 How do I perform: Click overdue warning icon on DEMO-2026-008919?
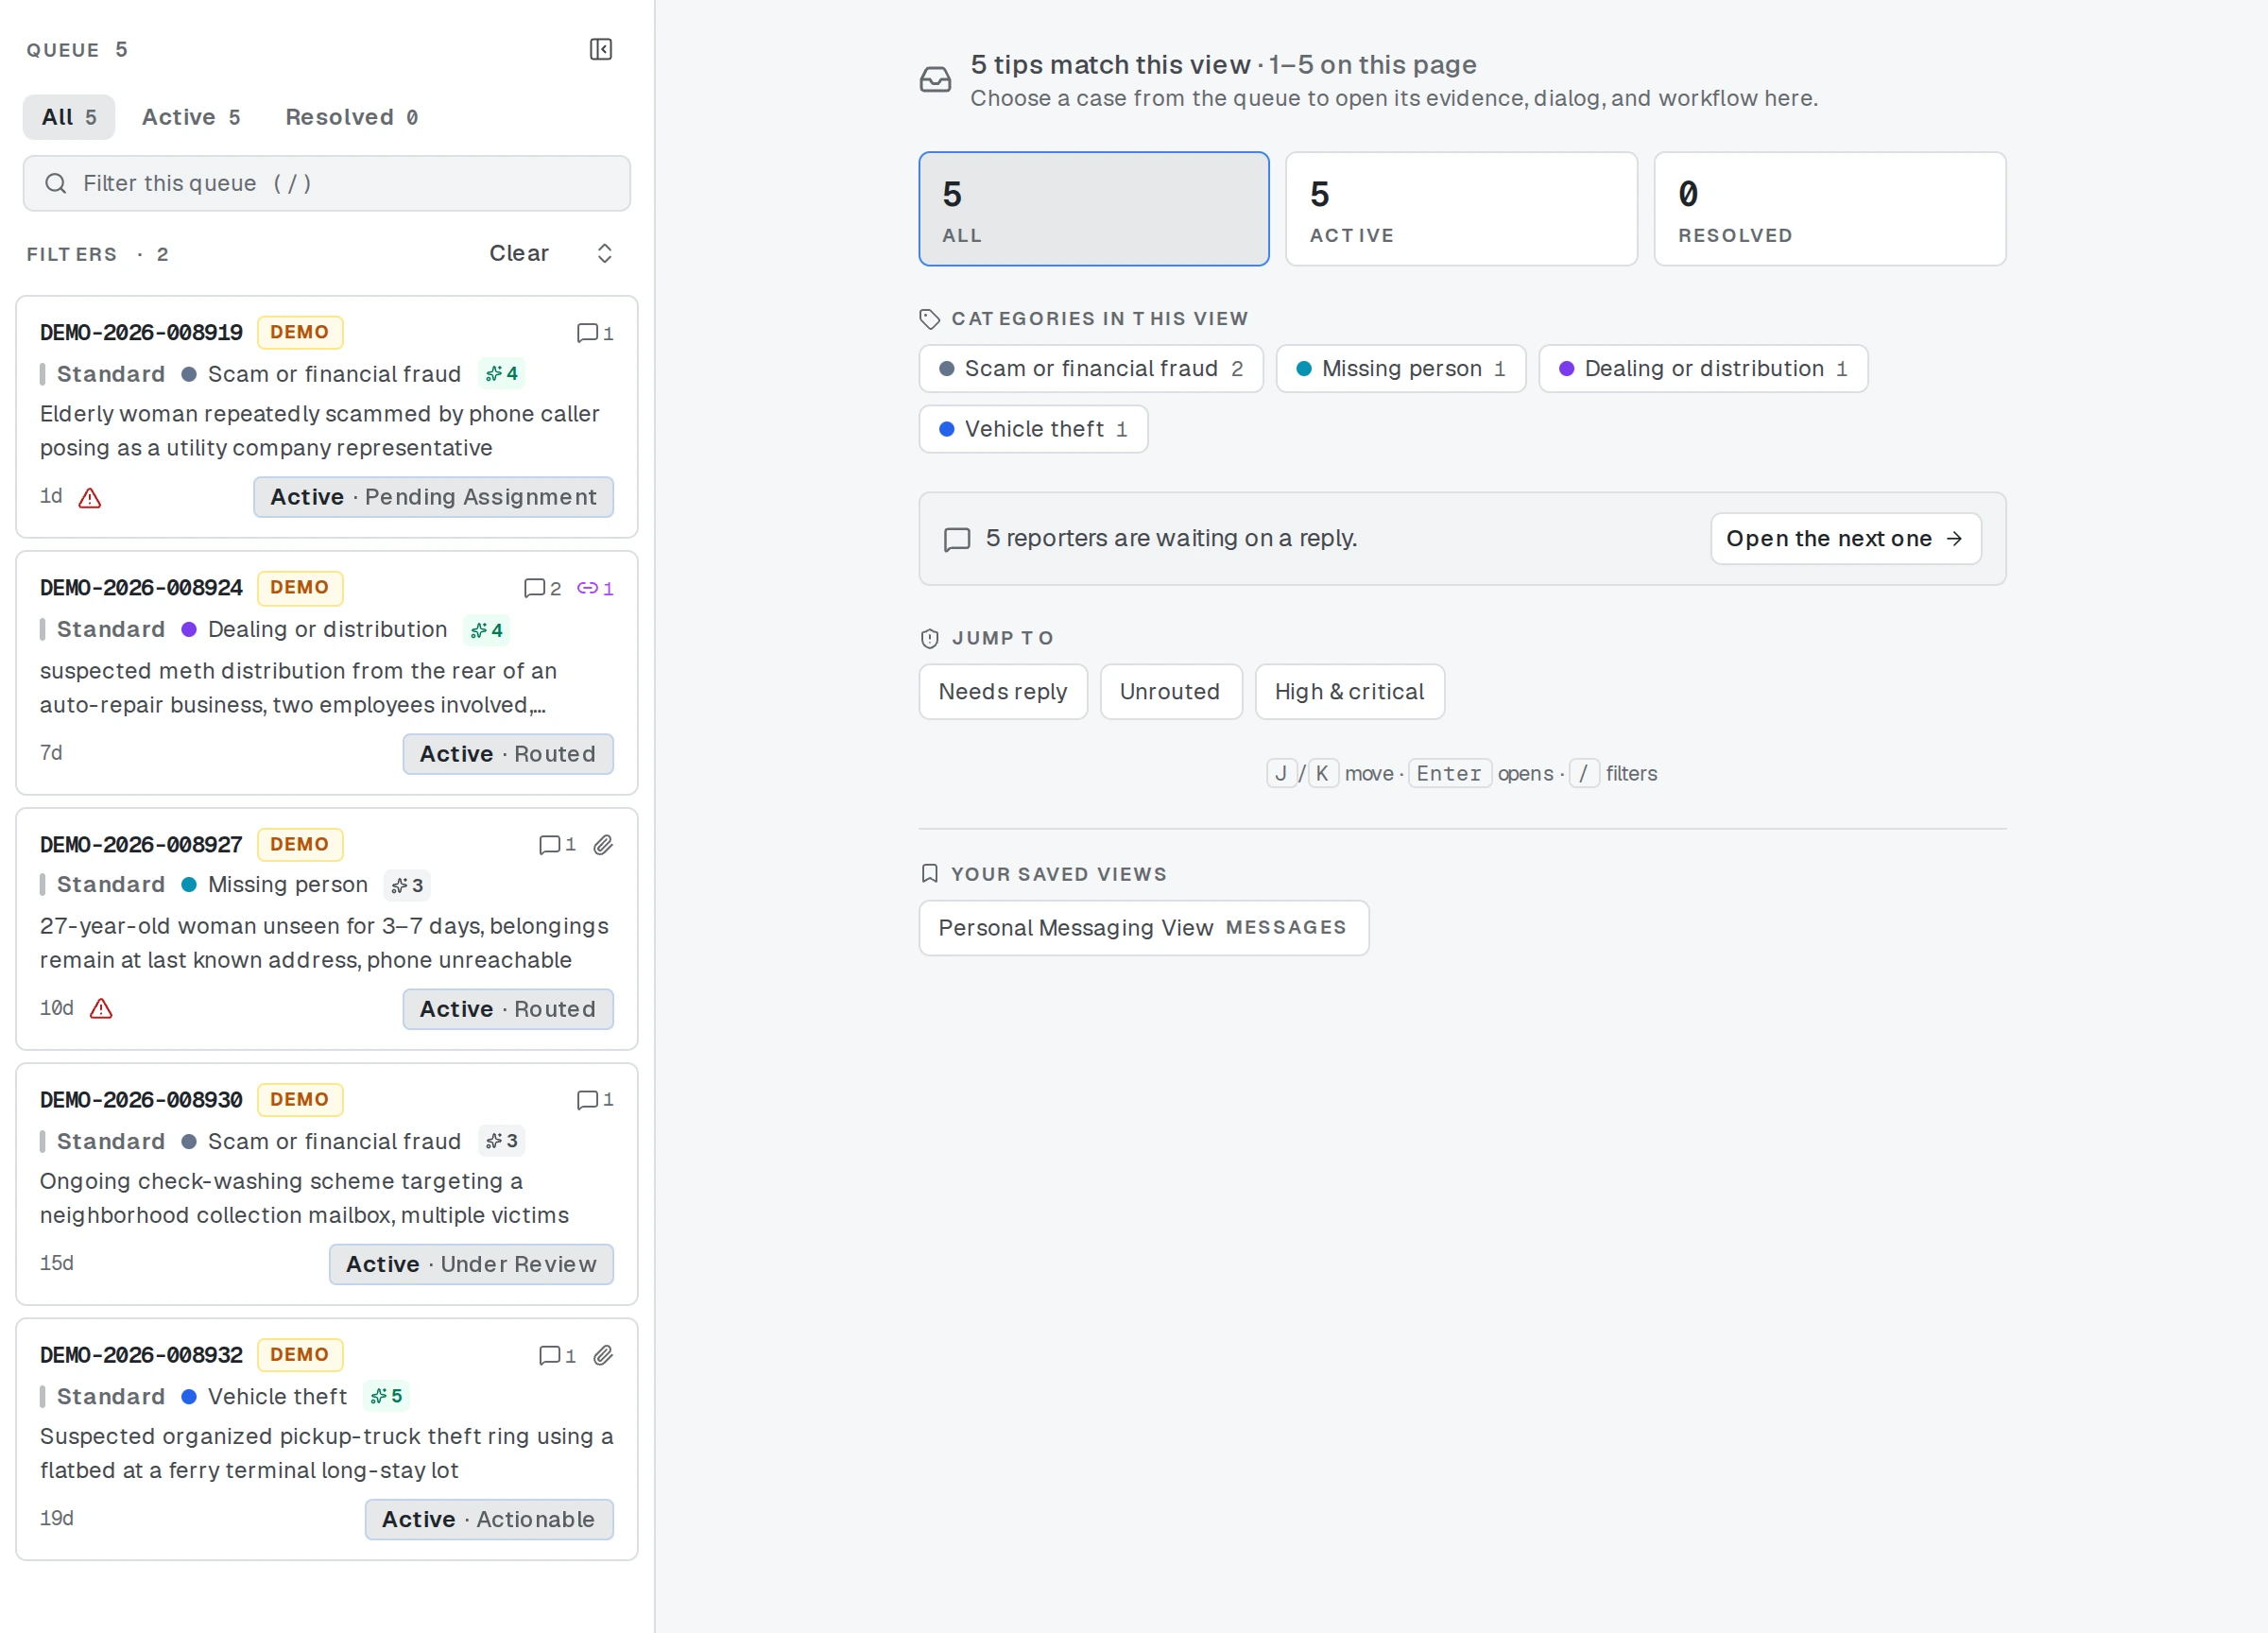(90, 497)
